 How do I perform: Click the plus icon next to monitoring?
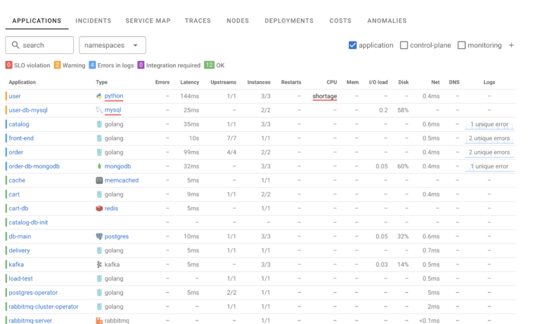point(511,46)
